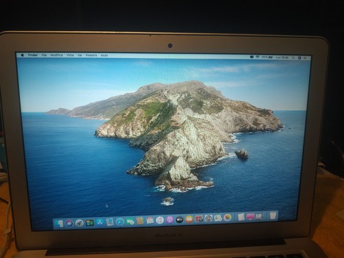Screen dimensions: 344x258
Task: Open the Wi-Fi status menu
Action: pyautogui.click(x=257, y=57)
